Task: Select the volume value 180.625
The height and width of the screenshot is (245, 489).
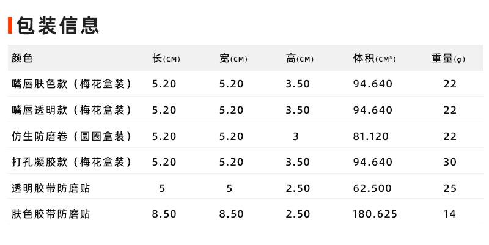Action: [375, 214]
